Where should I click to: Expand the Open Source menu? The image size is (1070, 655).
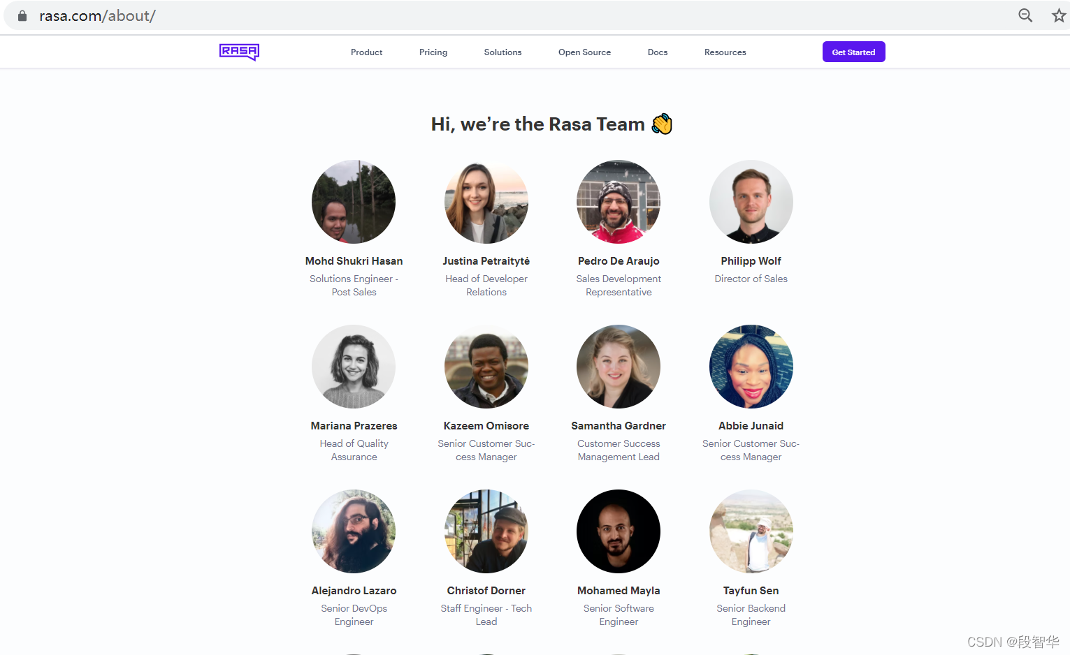pos(584,52)
